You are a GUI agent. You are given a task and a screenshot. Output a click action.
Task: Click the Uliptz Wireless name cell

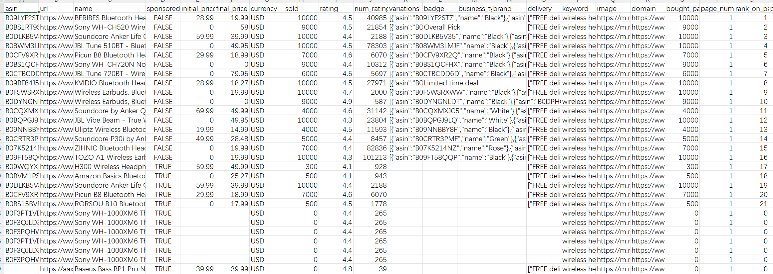point(110,129)
